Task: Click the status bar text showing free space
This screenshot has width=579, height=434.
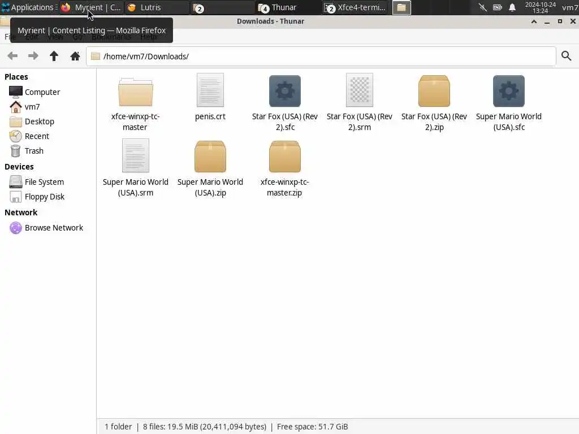Action: coord(312,427)
